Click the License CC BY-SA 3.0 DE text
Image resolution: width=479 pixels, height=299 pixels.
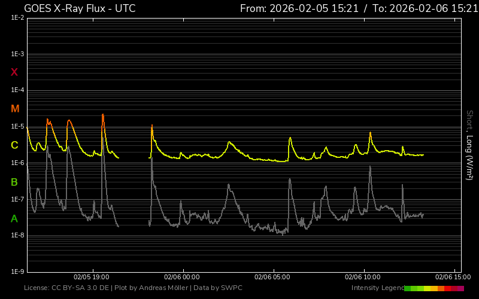[x=67, y=288]
